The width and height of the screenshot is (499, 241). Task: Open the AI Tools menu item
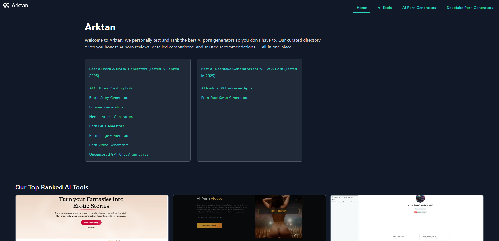click(384, 8)
